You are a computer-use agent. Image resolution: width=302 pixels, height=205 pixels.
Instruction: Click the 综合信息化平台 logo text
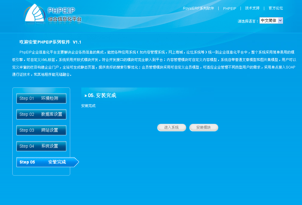65,19
